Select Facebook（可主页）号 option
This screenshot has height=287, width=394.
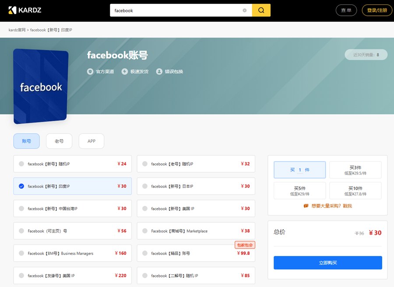pyautogui.click(x=72, y=231)
